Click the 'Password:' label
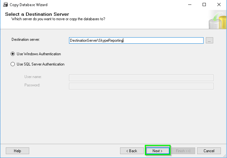The image size is (227, 158). pyautogui.click(x=32, y=85)
